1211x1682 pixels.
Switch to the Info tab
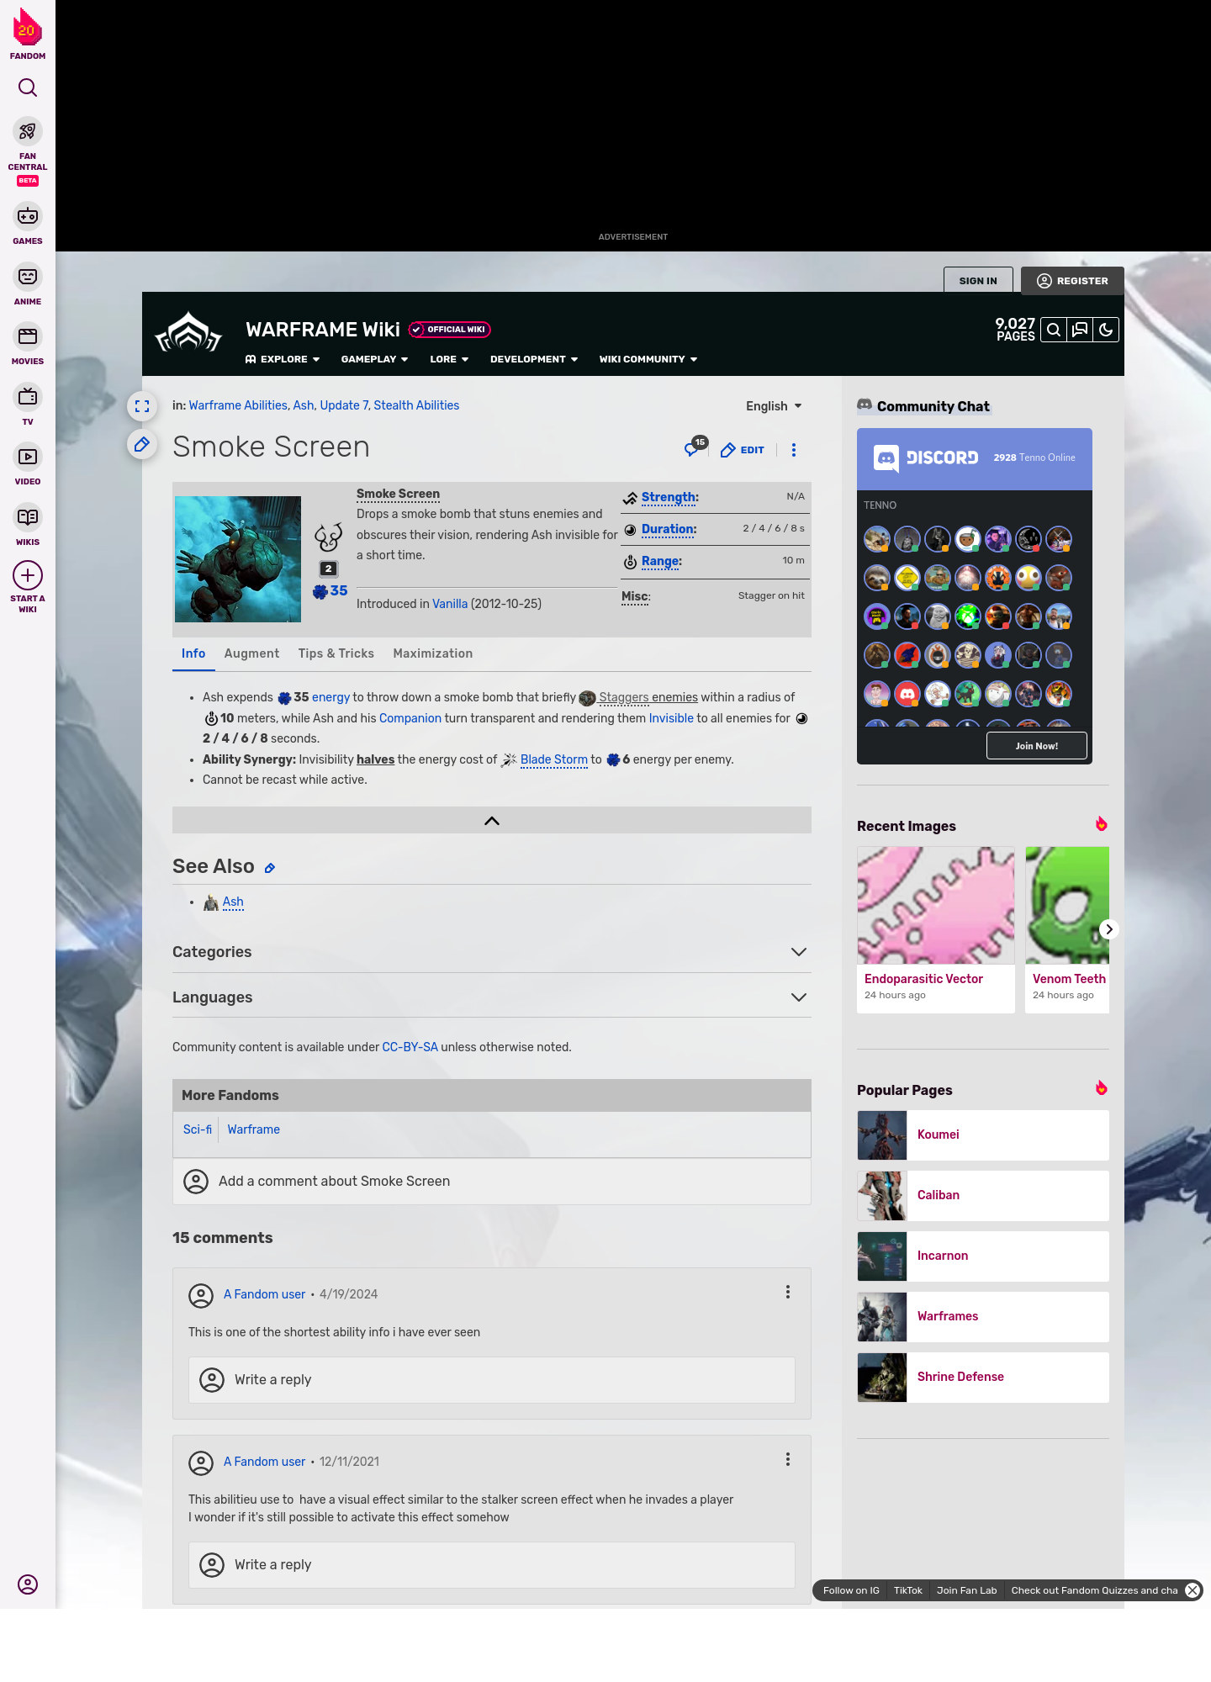pyautogui.click(x=193, y=653)
